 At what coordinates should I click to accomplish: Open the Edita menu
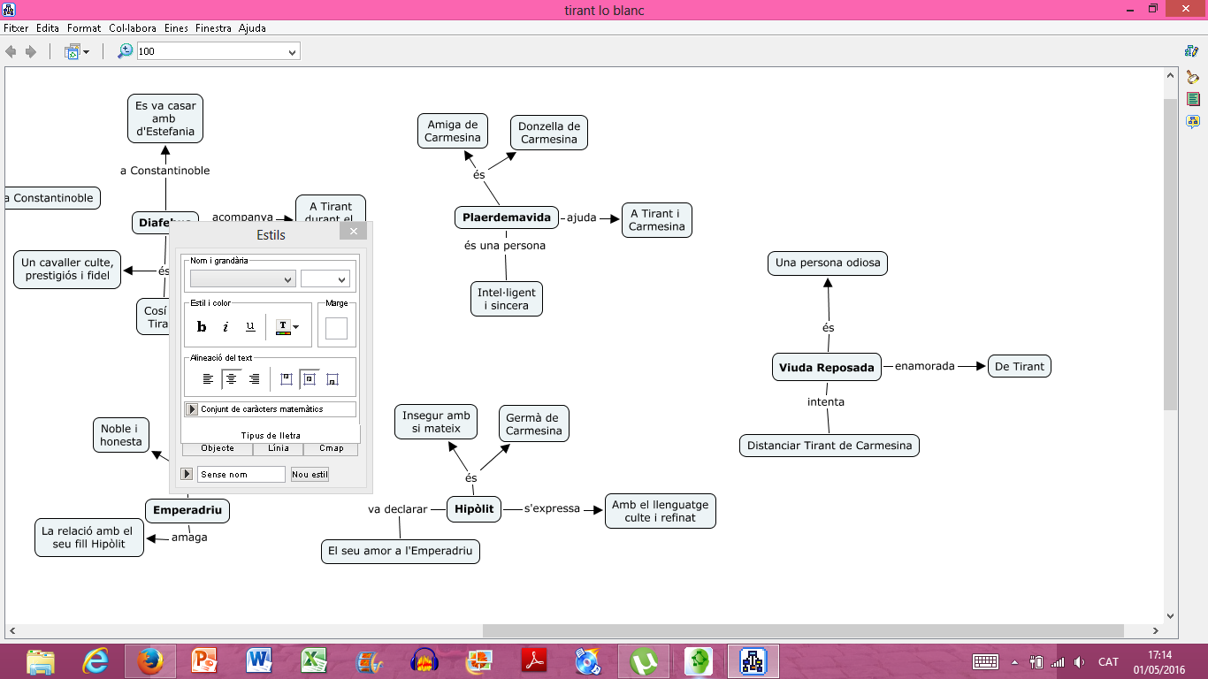coord(48,28)
